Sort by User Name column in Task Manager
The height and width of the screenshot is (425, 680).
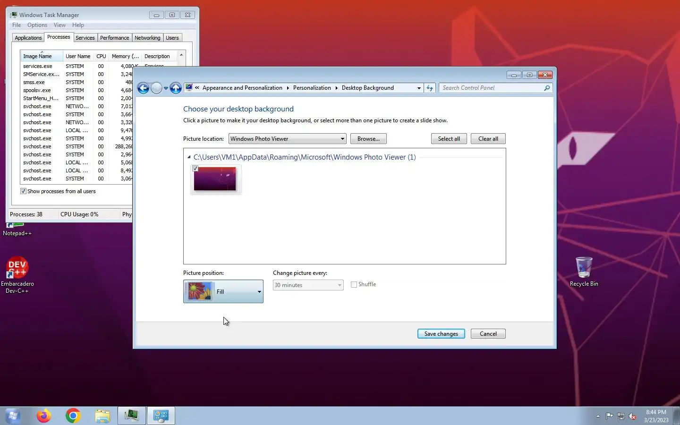click(x=78, y=56)
